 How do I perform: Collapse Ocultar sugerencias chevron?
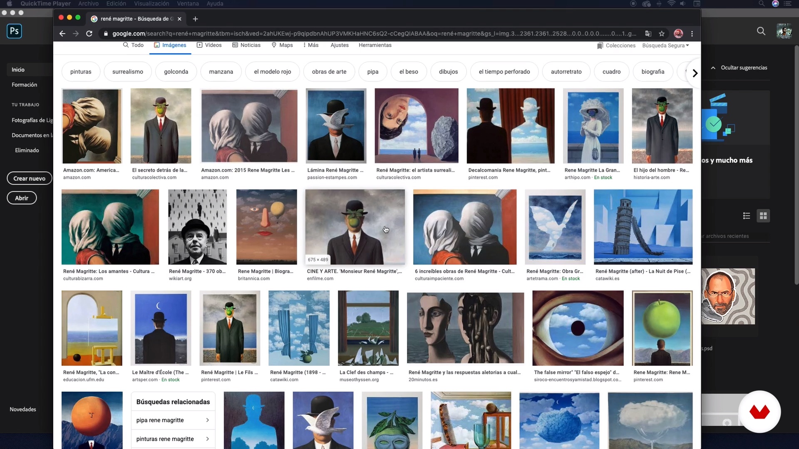713,68
